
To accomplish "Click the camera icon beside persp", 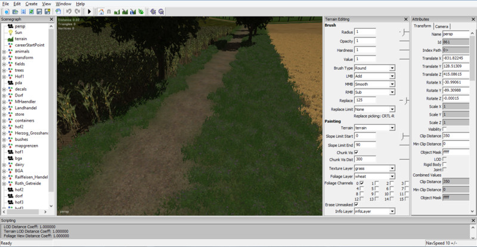I will [10, 26].
